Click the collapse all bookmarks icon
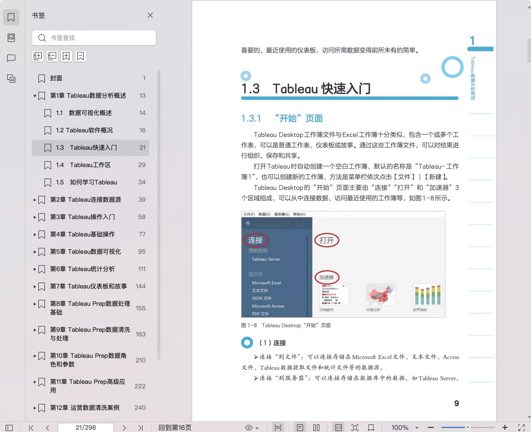This screenshot has height=432, width=531. pos(52,56)
